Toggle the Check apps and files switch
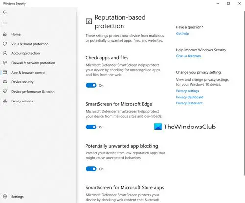The image size is (245, 203). click(91, 85)
